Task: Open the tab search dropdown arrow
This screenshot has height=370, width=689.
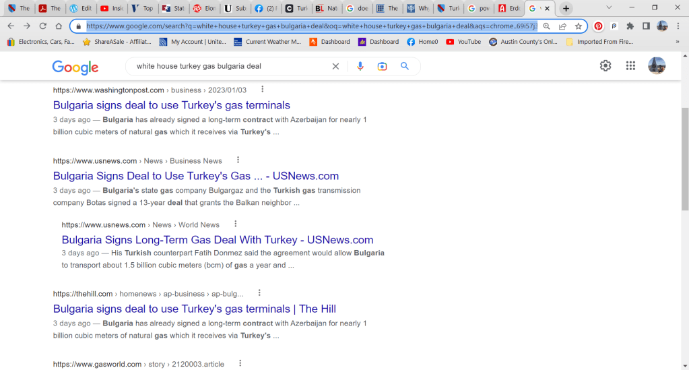Action: (610, 8)
